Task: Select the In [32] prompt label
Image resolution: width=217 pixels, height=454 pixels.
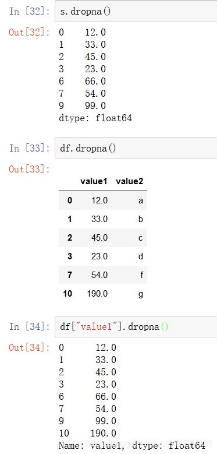Action: (30, 12)
